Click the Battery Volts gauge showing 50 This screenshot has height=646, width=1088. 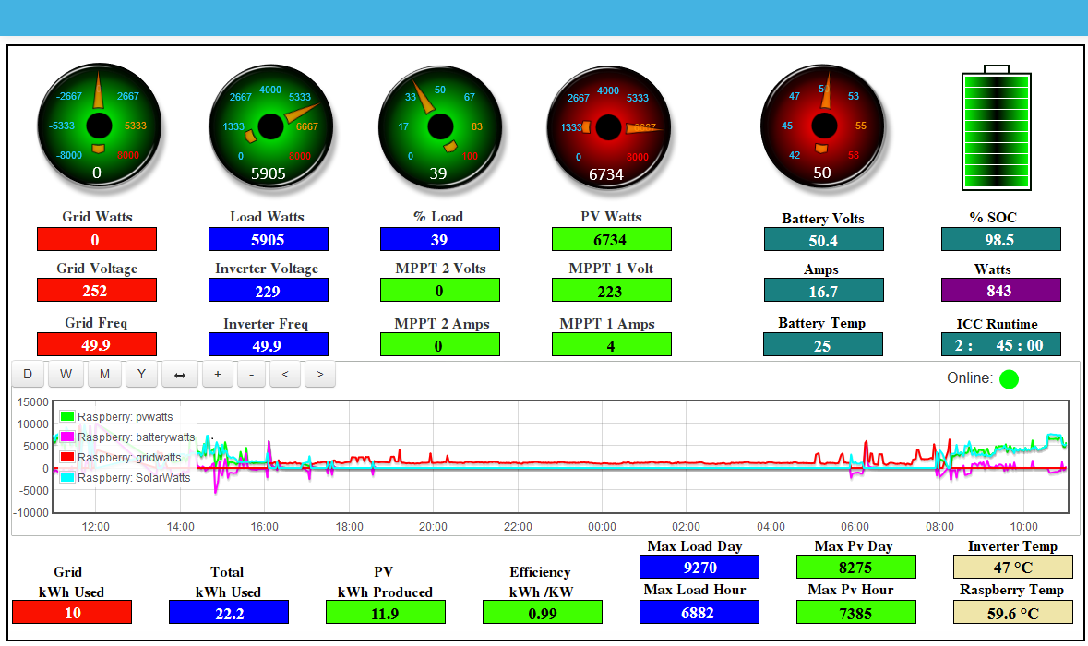coord(822,126)
